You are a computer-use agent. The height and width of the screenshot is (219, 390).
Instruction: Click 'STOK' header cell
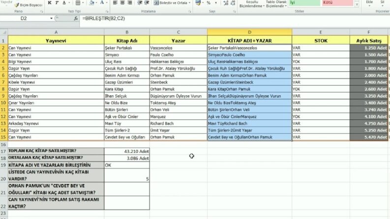(x=321, y=40)
